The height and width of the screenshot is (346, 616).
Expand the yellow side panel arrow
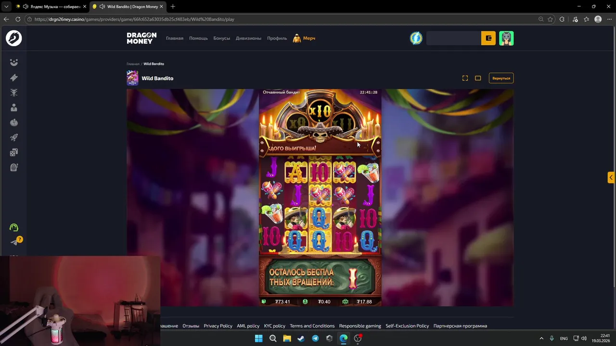click(x=611, y=177)
